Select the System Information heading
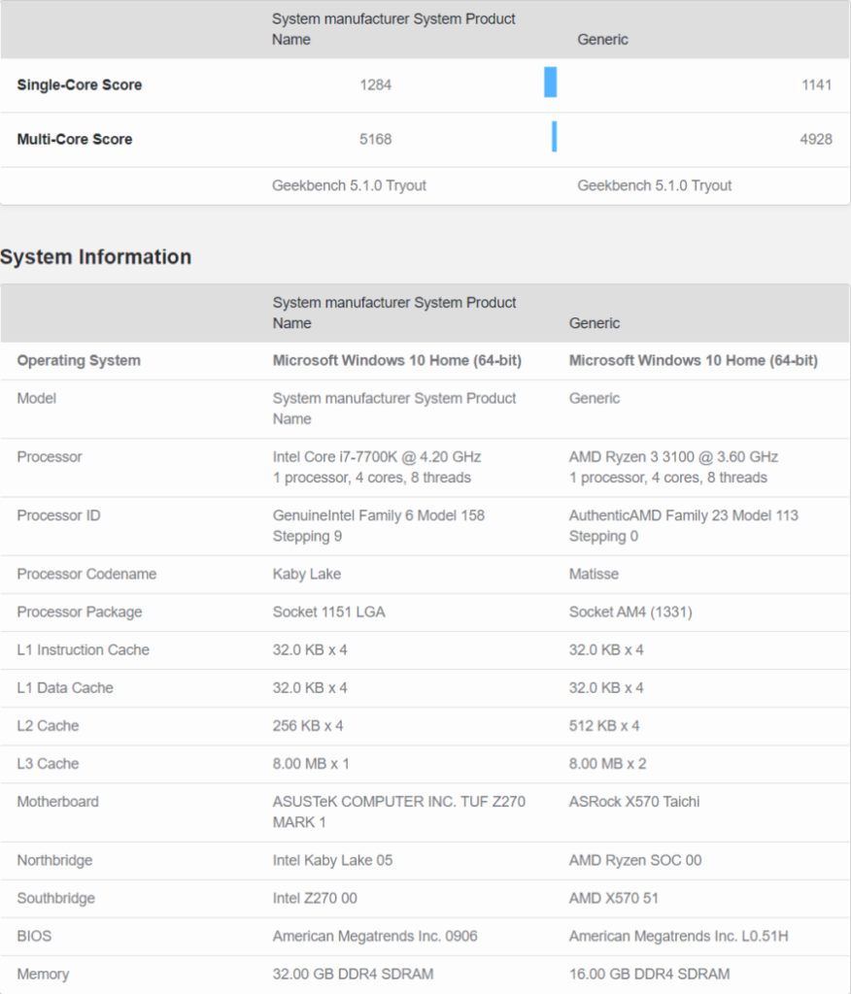 coord(95,257)
